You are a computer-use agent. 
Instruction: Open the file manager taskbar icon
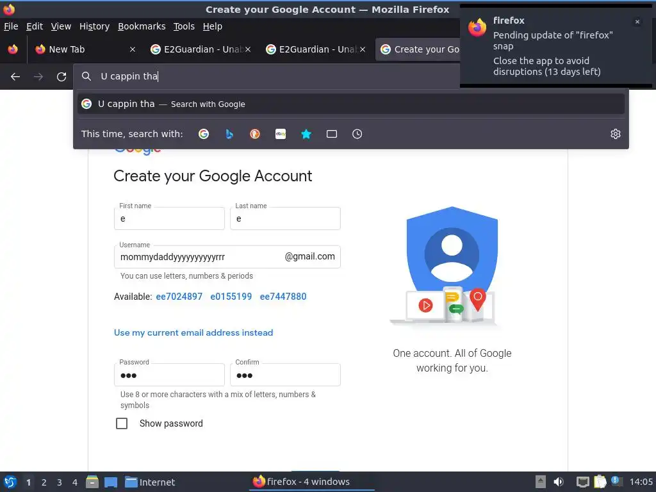[x=92, y=482]
